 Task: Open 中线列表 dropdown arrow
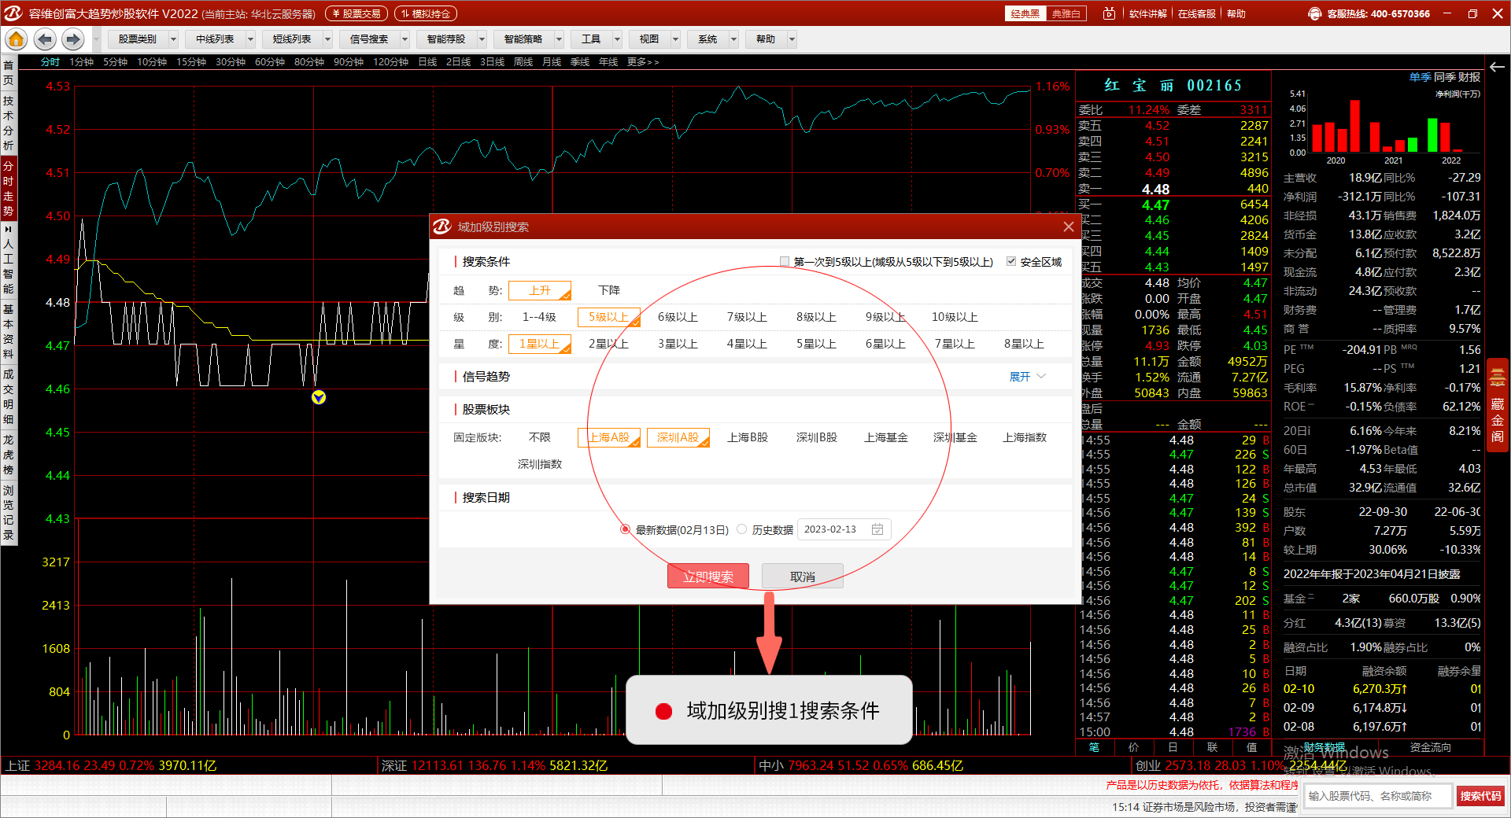(x=250, y=39)
